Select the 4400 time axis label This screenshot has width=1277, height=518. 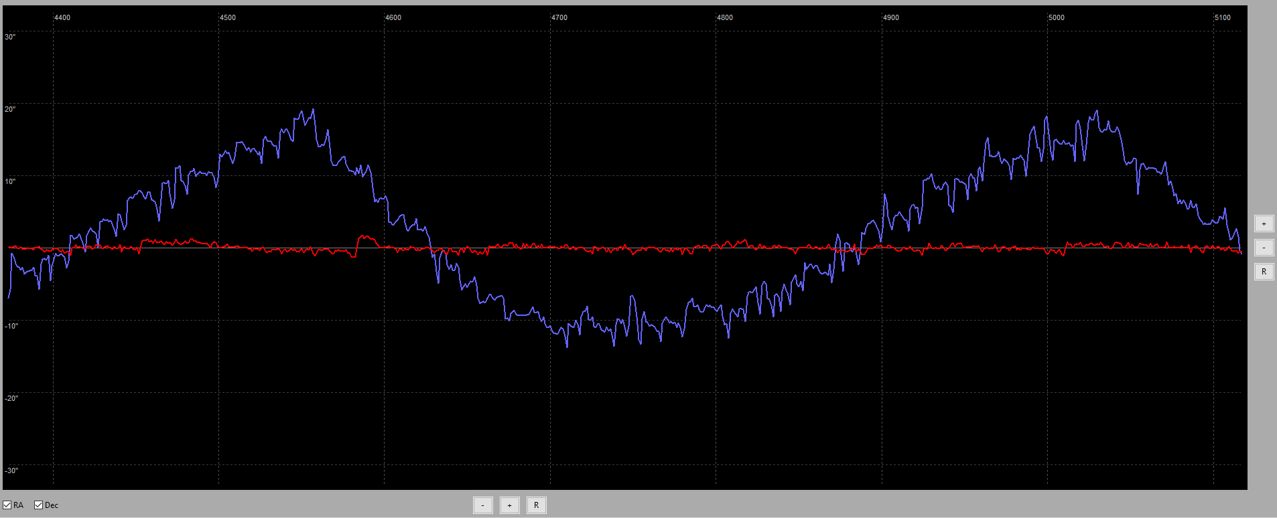pos(62,17)
